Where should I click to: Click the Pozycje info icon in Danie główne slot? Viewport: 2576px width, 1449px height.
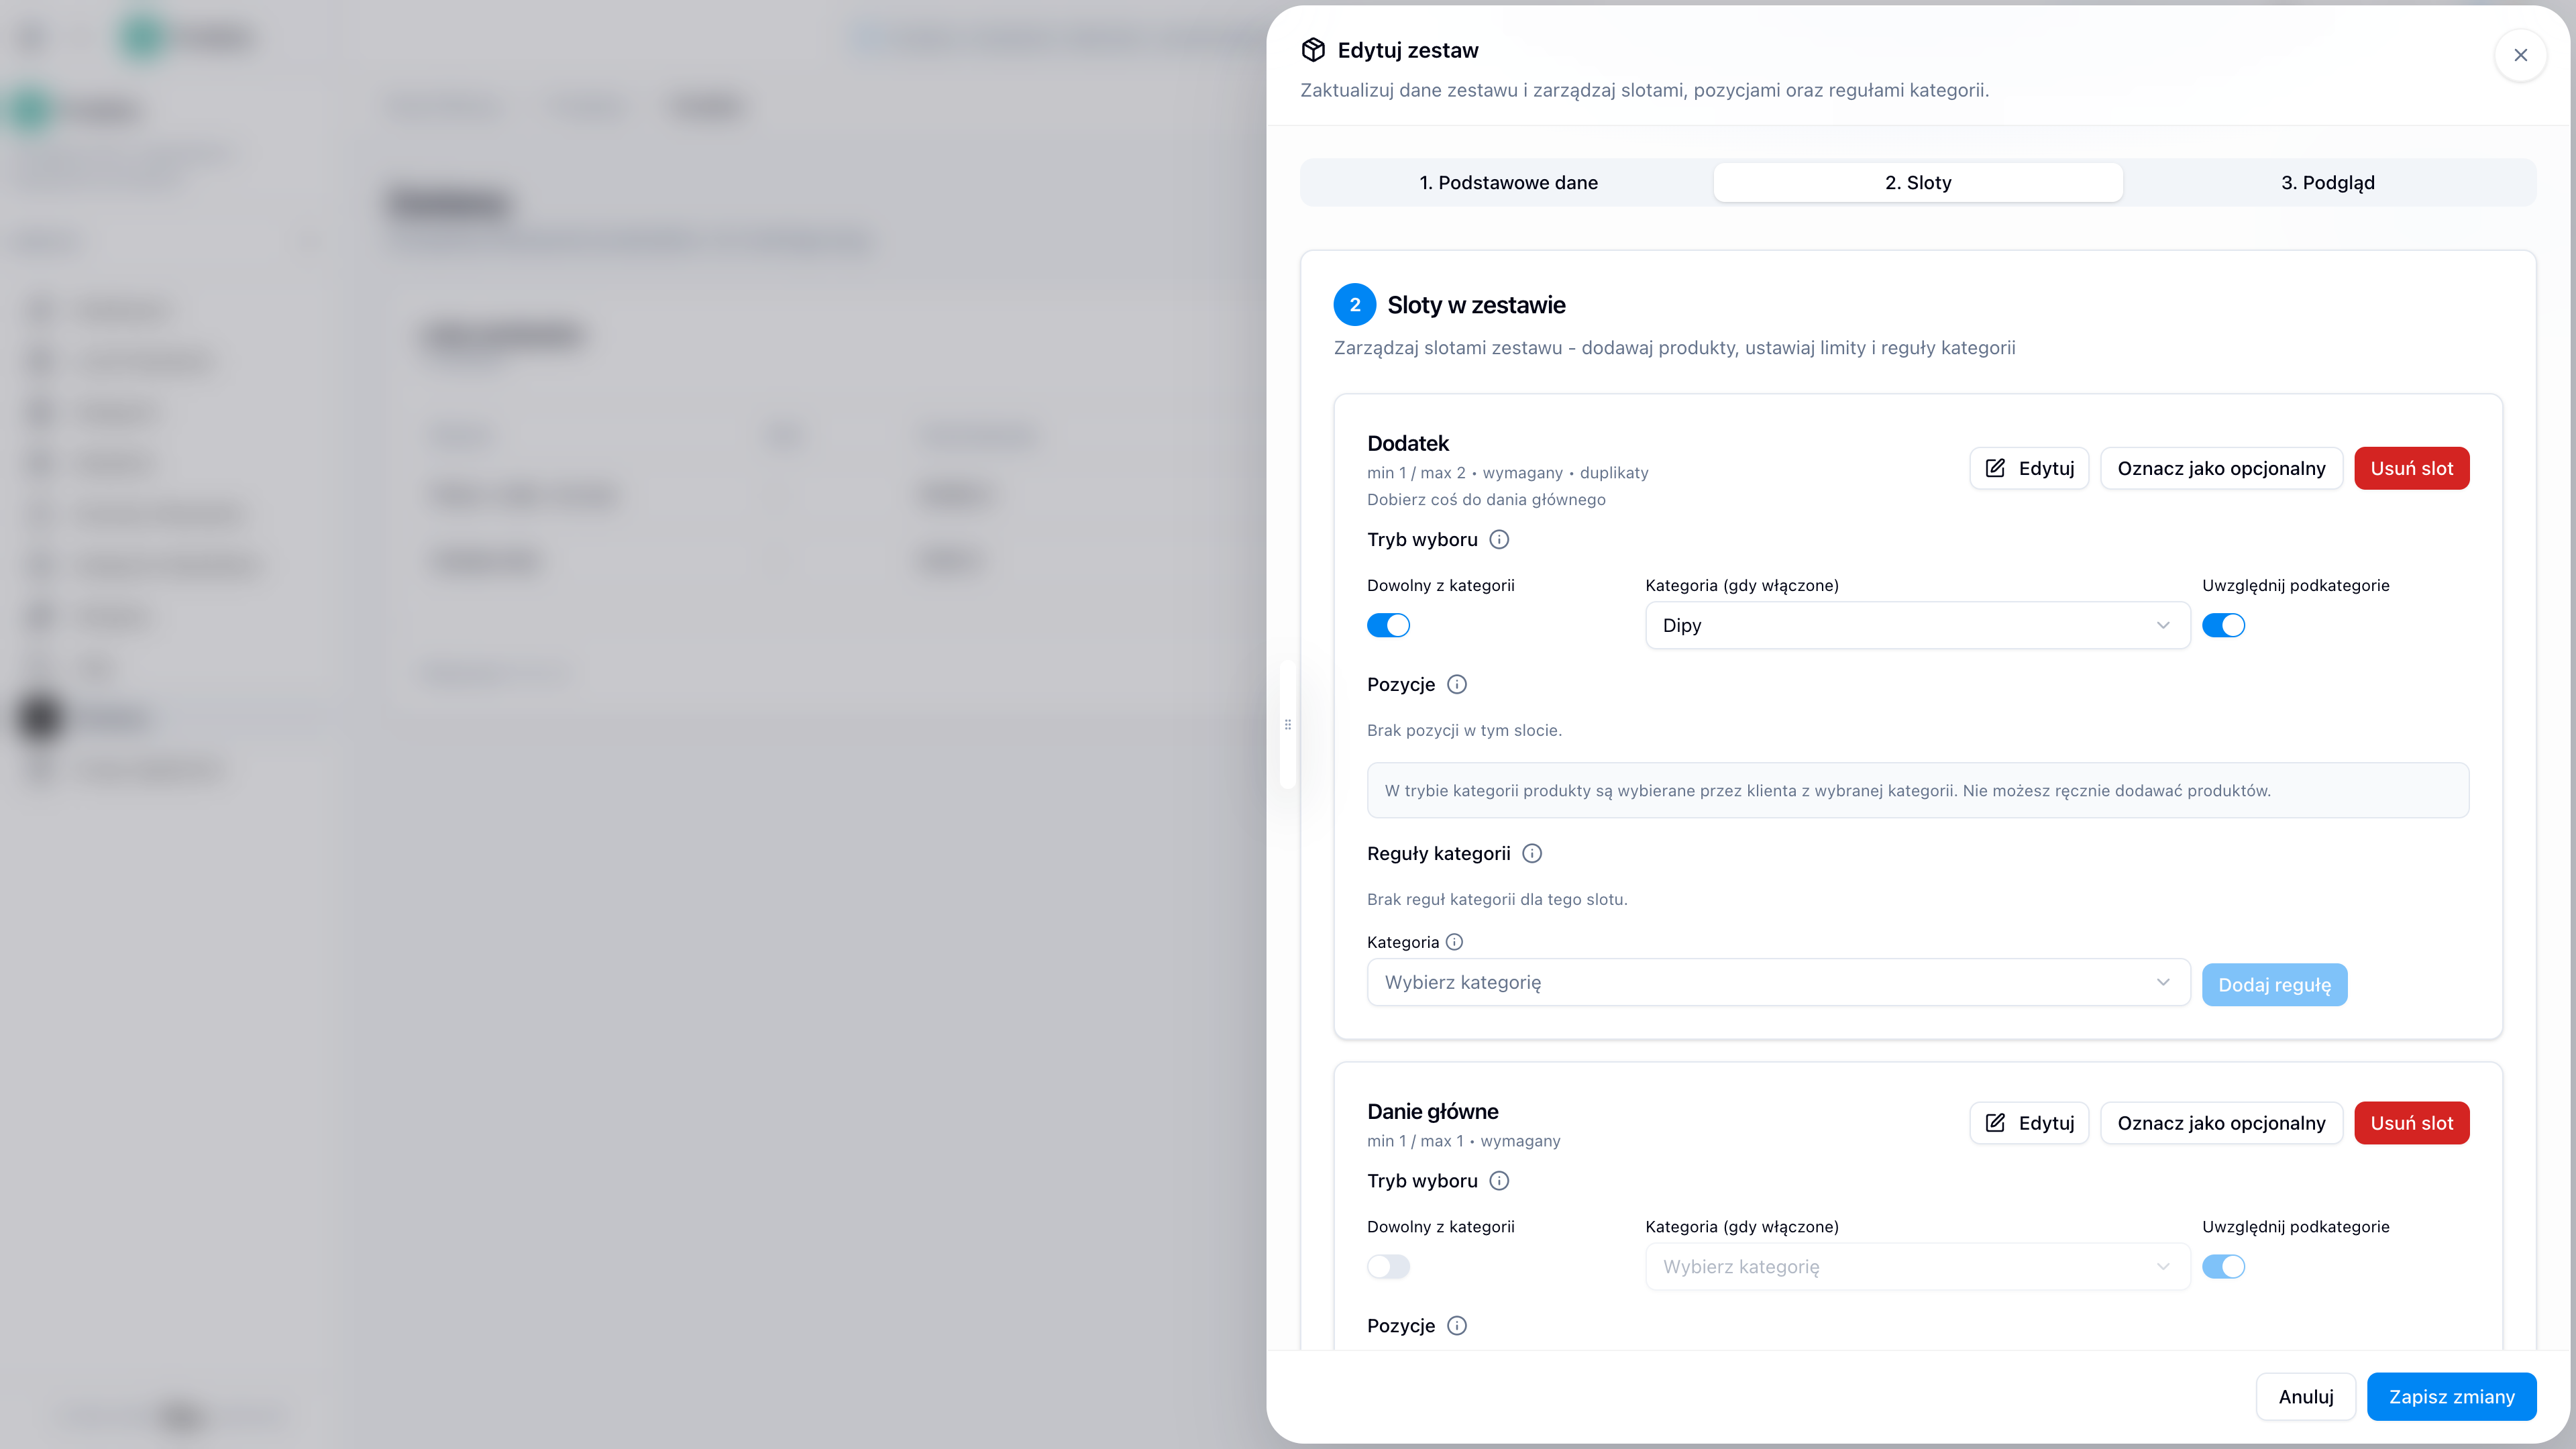1457,1326
